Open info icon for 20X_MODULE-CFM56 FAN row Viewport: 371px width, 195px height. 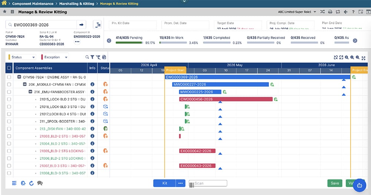pyautogui.click(x=92, y=84)
